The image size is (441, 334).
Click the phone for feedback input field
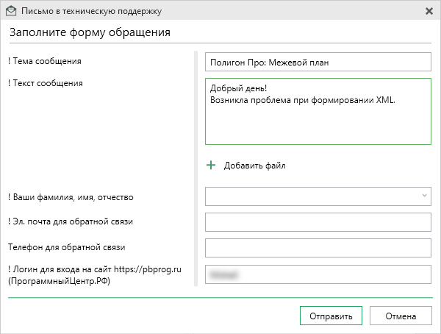(318, 248)
